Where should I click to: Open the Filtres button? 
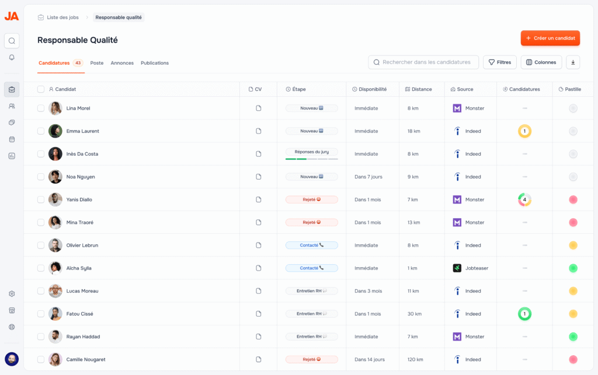coord(500,62)
